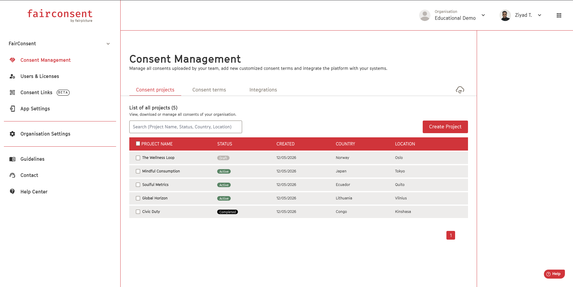Screen dimensions: 573x287
Task: Sort by CREATED column header
Action: [285, 144]
